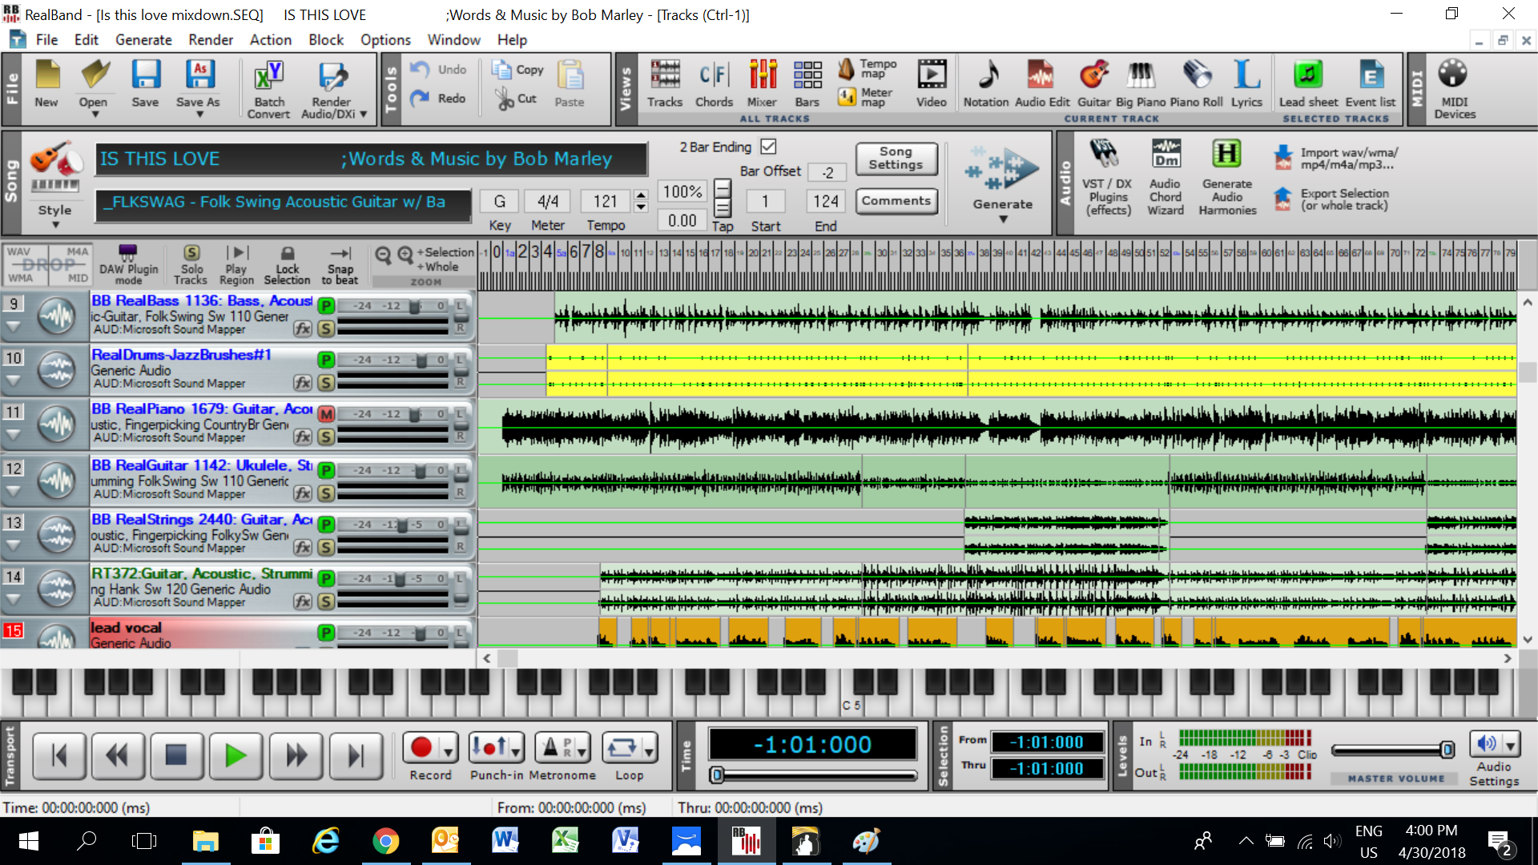This screenshot has width=1538, height=865.
Task: Open the Options menu
Action: coord(385,39)
